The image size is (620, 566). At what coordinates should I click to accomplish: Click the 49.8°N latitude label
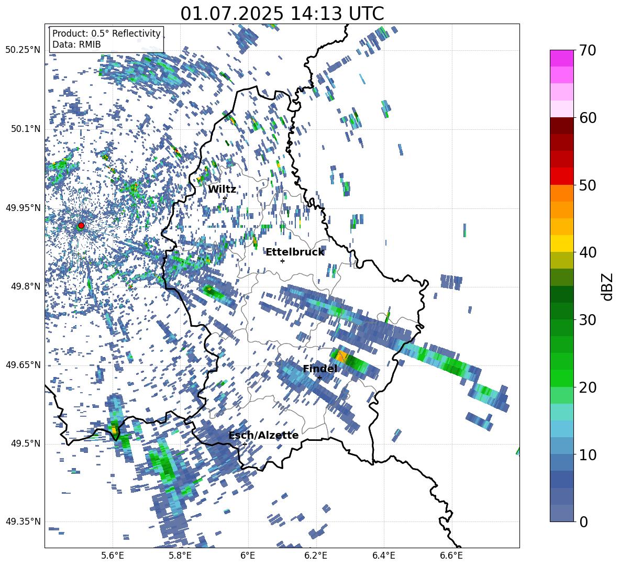point(26,286)
